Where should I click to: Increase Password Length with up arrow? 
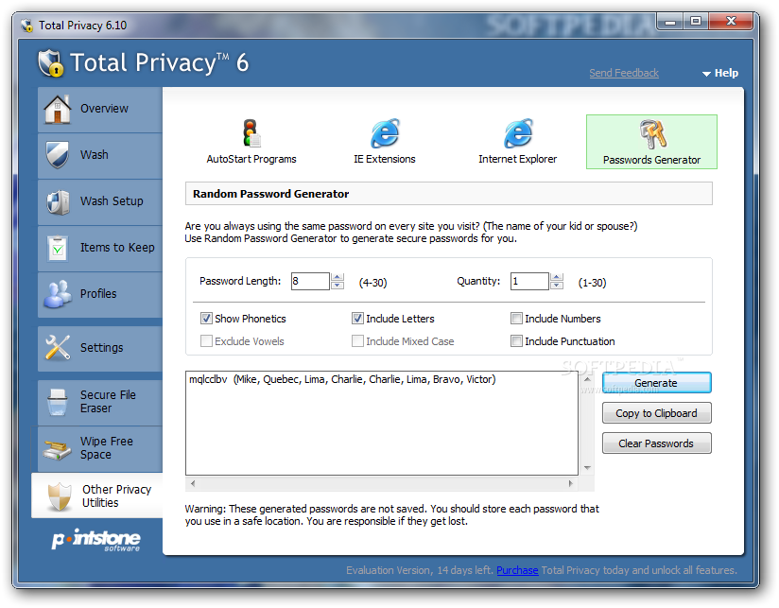(x=338, y=277)
